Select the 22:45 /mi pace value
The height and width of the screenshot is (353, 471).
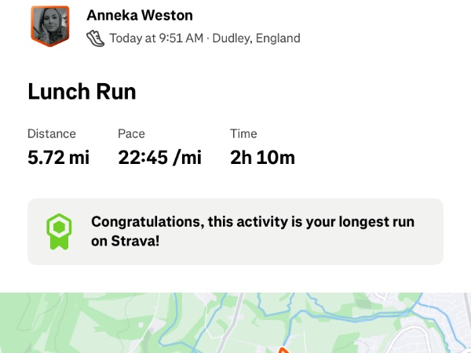[x=159, y=158]
